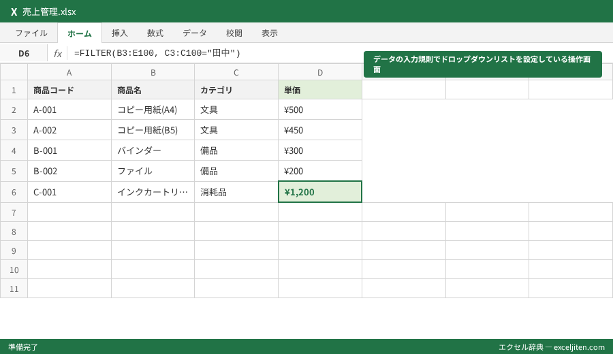This screenshot has width=613, height=354.
Task: Select row 10 header
Action: click(x=14, y=270)
